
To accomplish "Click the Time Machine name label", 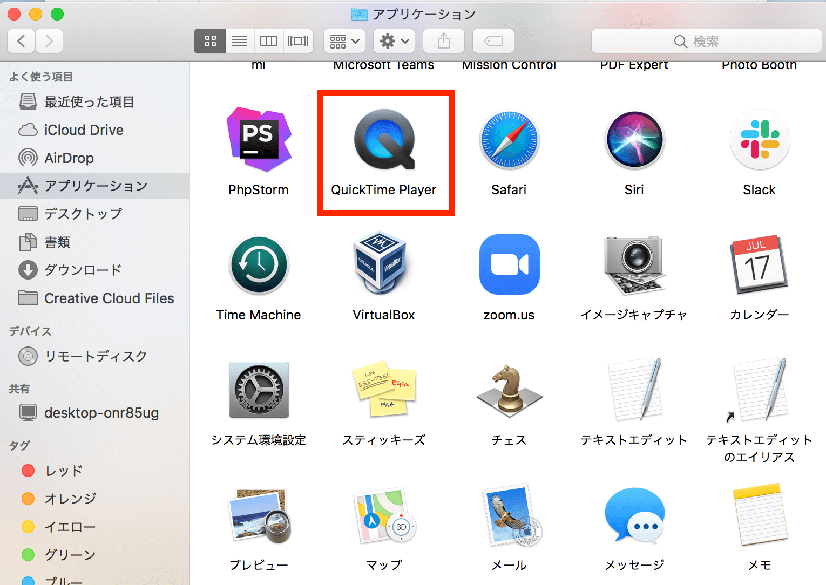I will (x=259, y=315).
